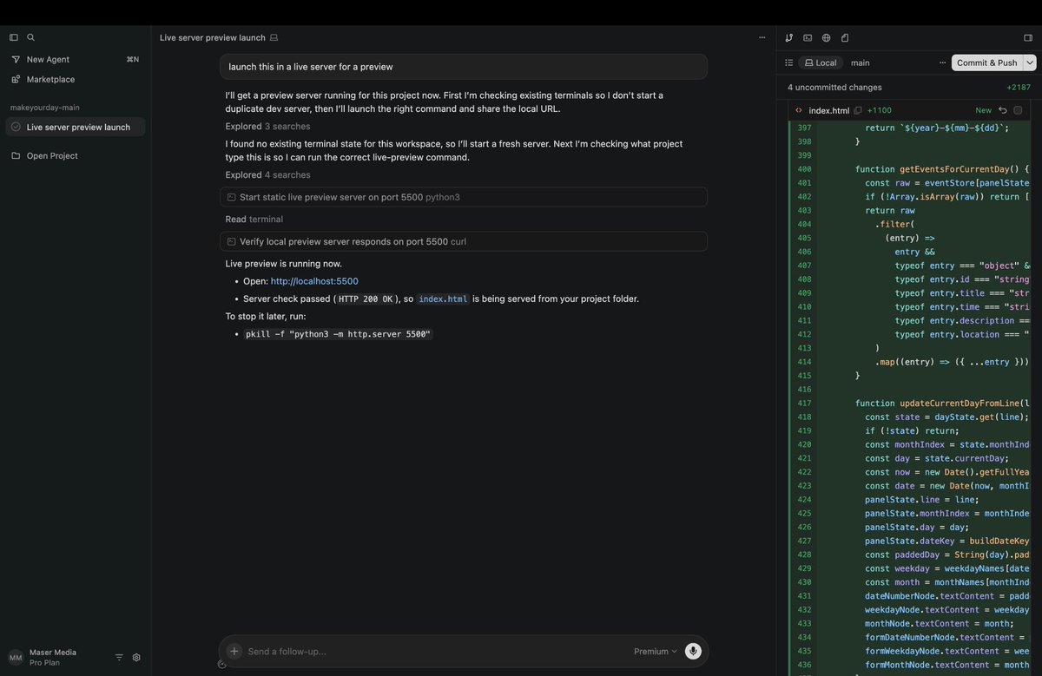Click the filter icon next to account name

click(x=119, y=658)
